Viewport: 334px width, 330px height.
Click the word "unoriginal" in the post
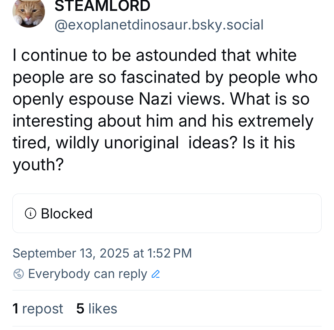click(141, 143)
